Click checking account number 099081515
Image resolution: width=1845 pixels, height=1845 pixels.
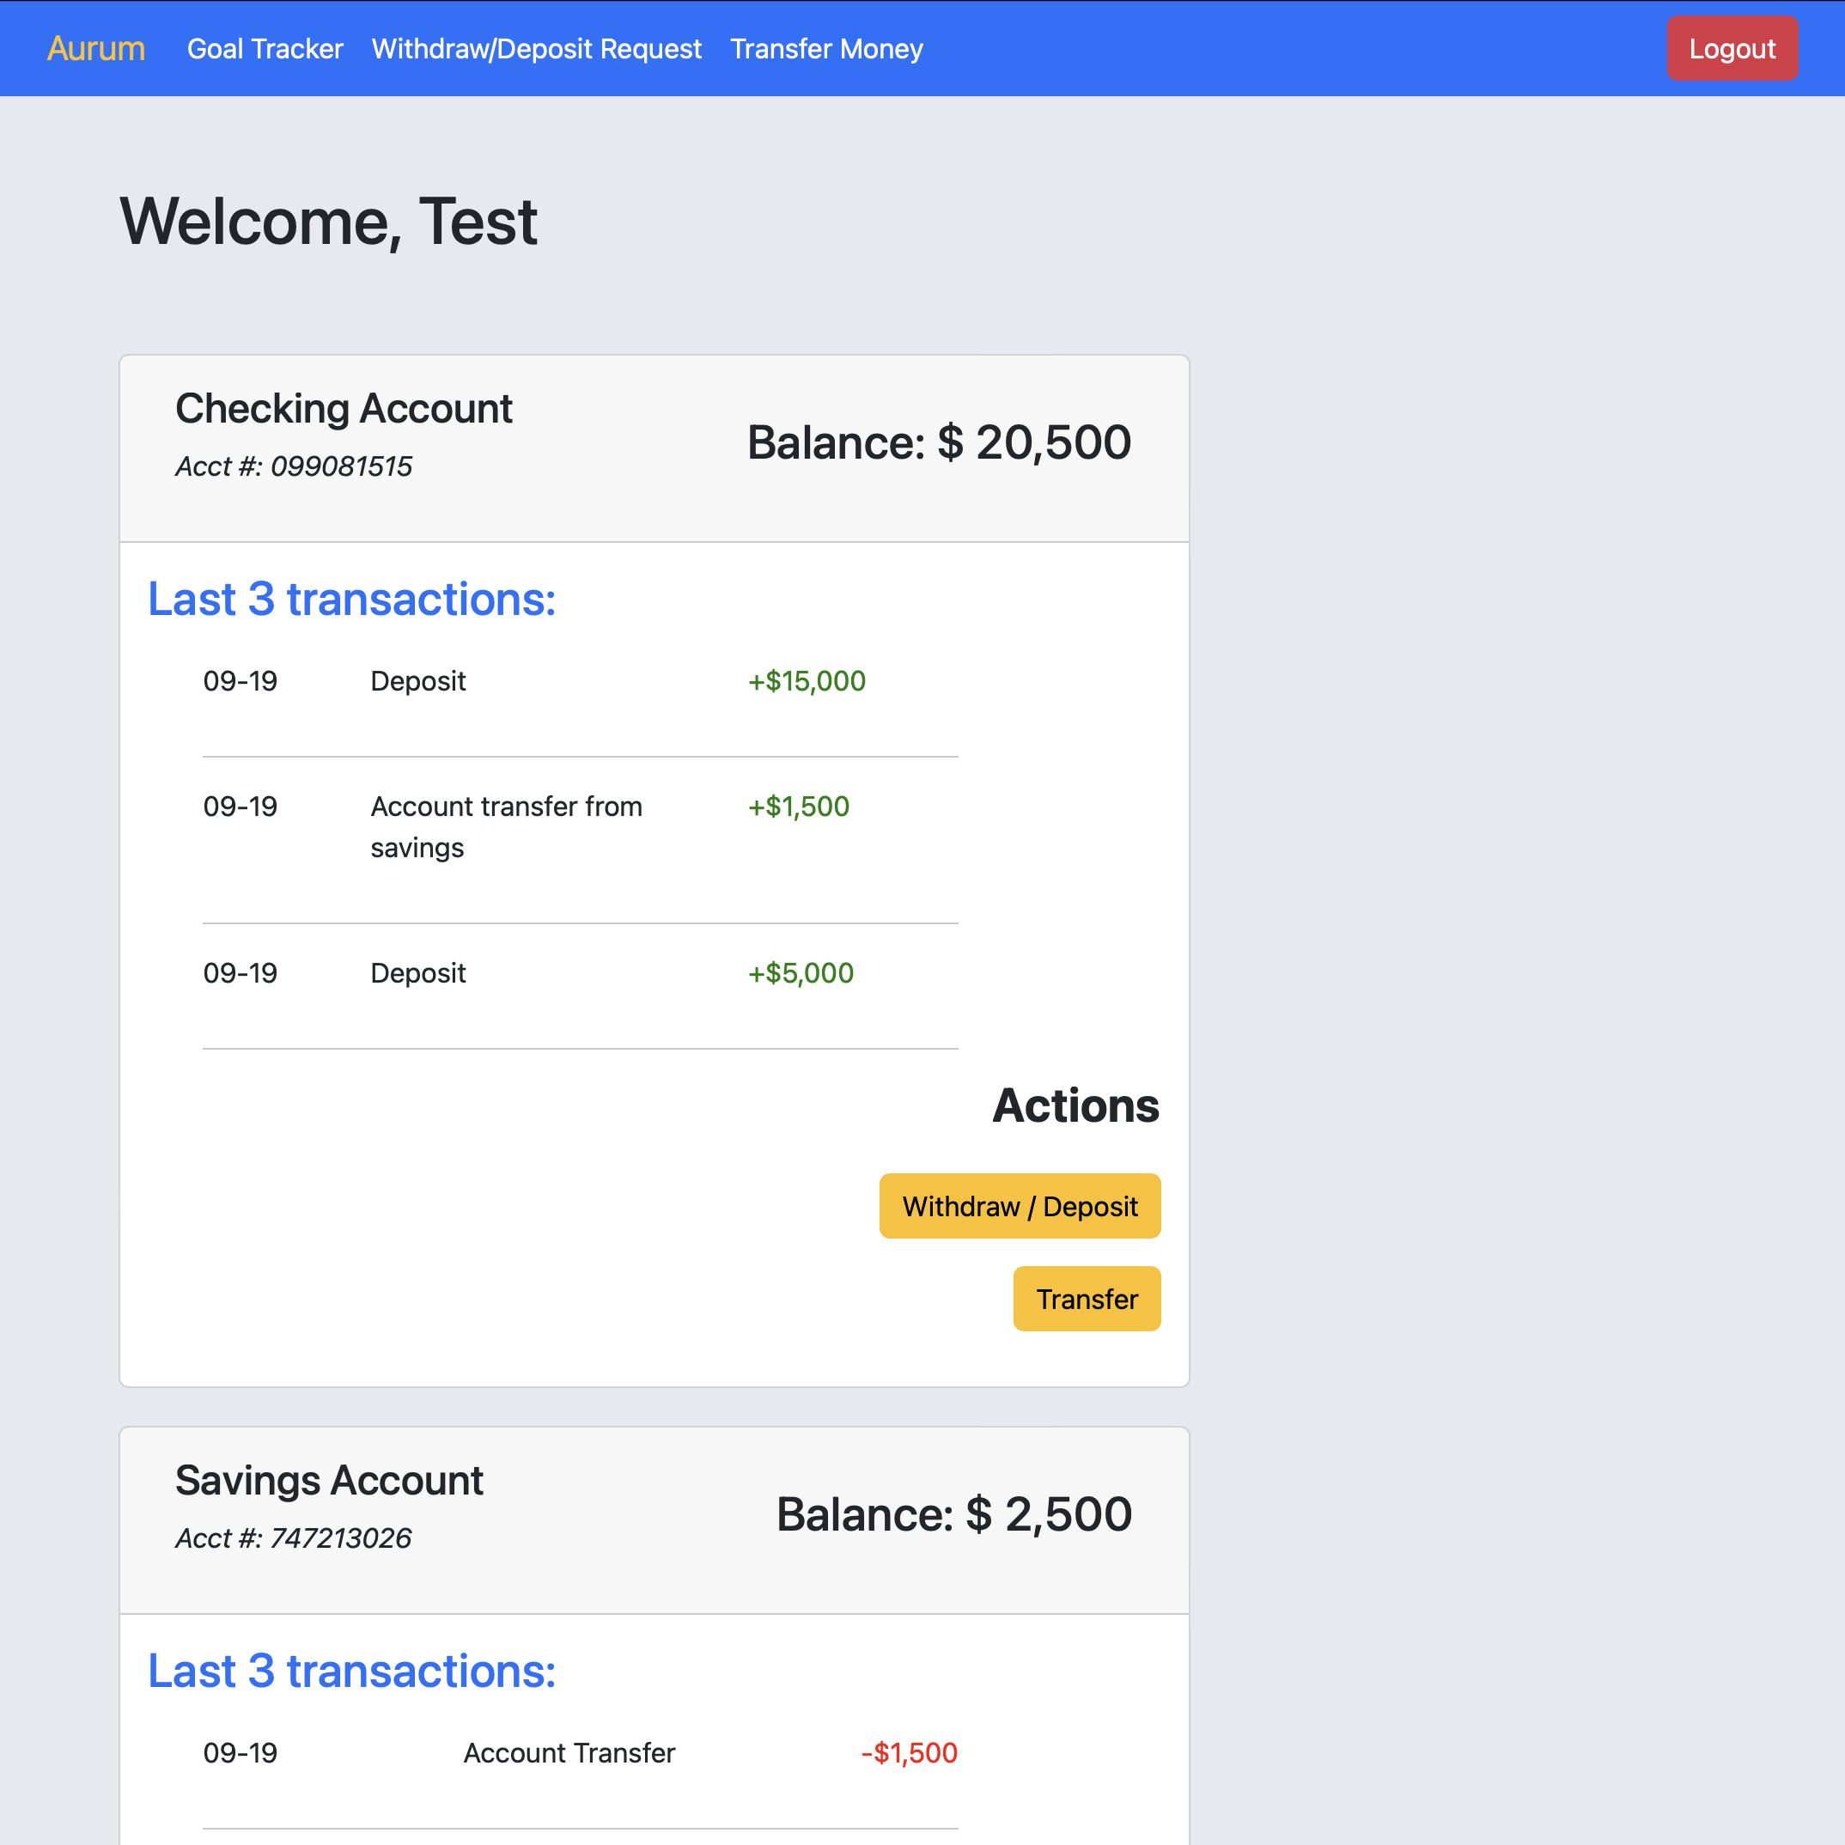pos(293,466)
